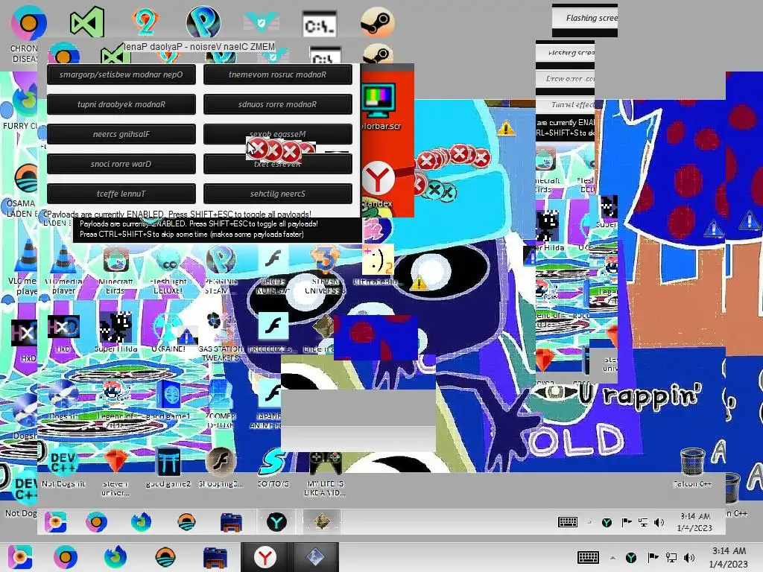Toggle reversed 'Tunnel effect' payload in MEMZ panel
The width and height of the screenshot is (763, 572).
coord(121,194)
